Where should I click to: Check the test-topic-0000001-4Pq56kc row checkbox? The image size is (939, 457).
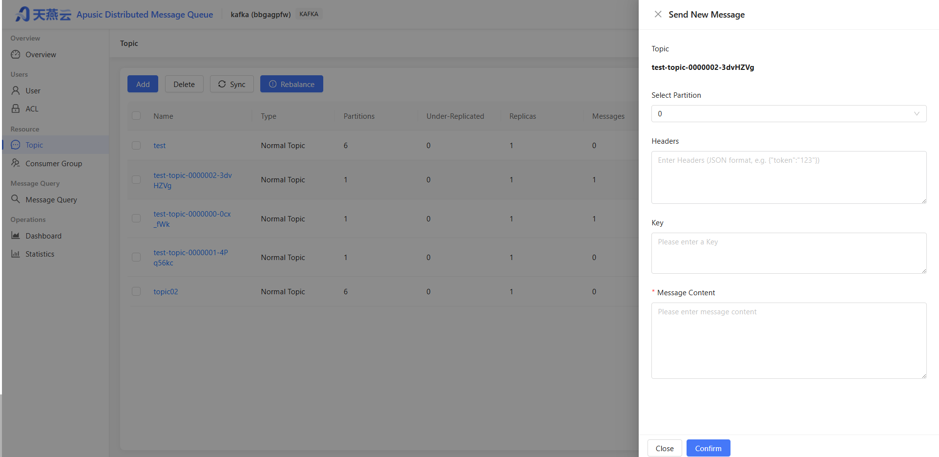pyautogui.click(x=136, y=257)
